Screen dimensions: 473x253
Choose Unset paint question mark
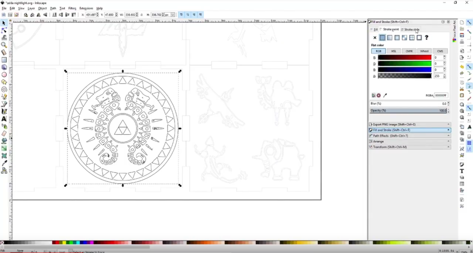point(426,38)
